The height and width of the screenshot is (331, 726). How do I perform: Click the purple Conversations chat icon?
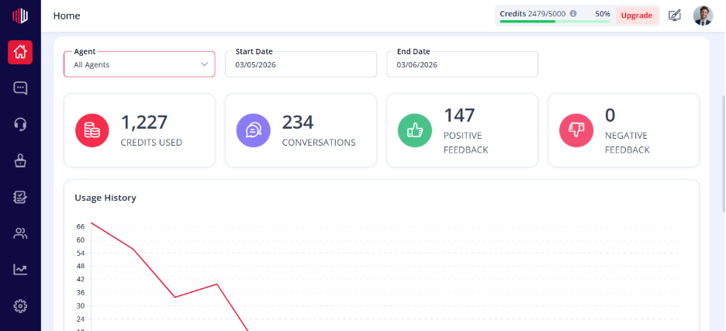(254, 130)
